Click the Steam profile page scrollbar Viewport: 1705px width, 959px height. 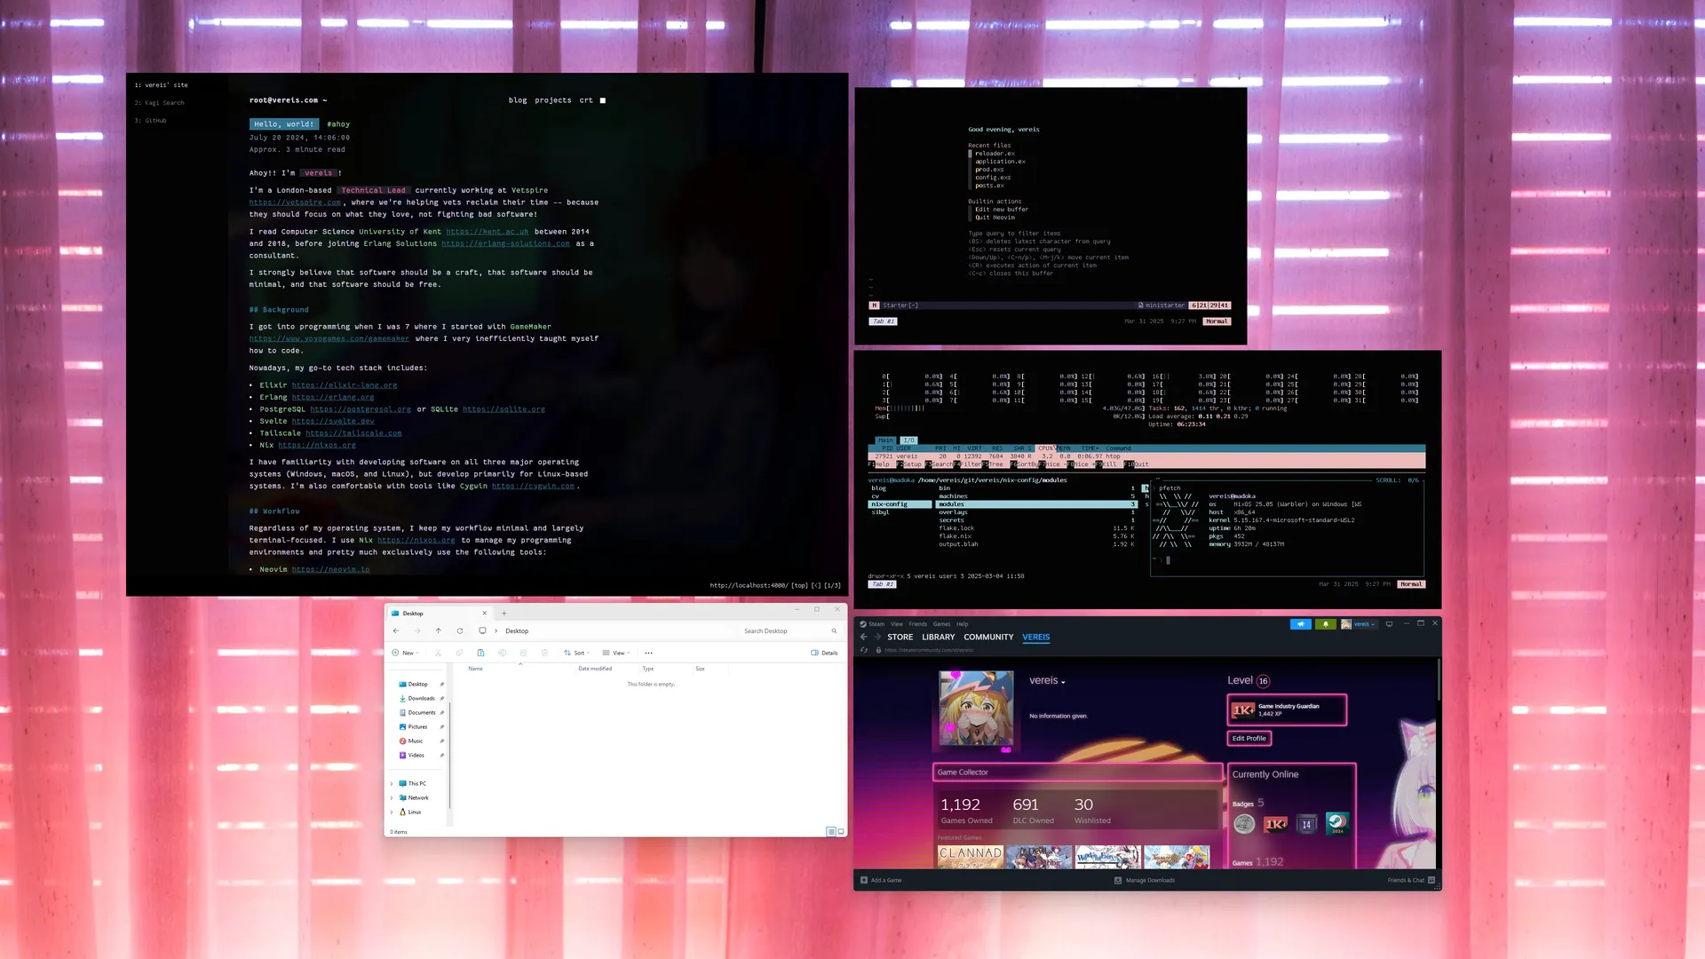click(x=1438, y=679)
